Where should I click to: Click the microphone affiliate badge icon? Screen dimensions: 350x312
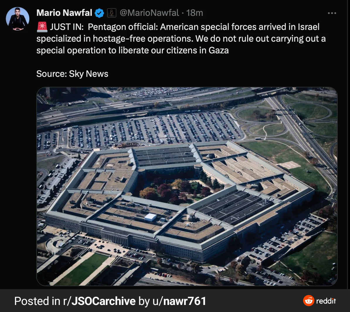point(112,13)
